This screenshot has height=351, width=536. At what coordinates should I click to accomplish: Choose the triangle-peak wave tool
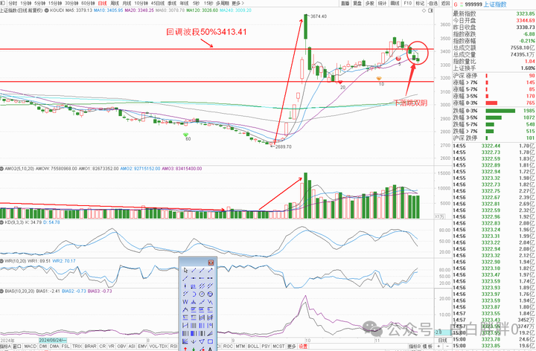point(185,309)
